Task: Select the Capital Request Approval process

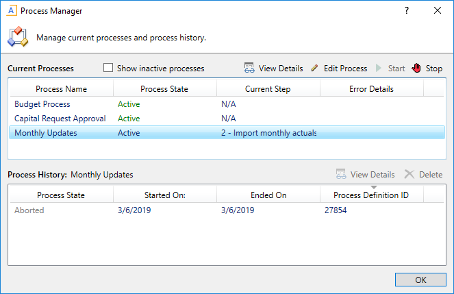Action: [60, 119]
